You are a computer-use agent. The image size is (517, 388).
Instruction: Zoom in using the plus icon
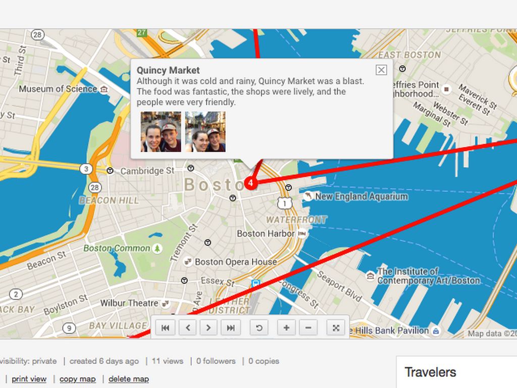287,327
